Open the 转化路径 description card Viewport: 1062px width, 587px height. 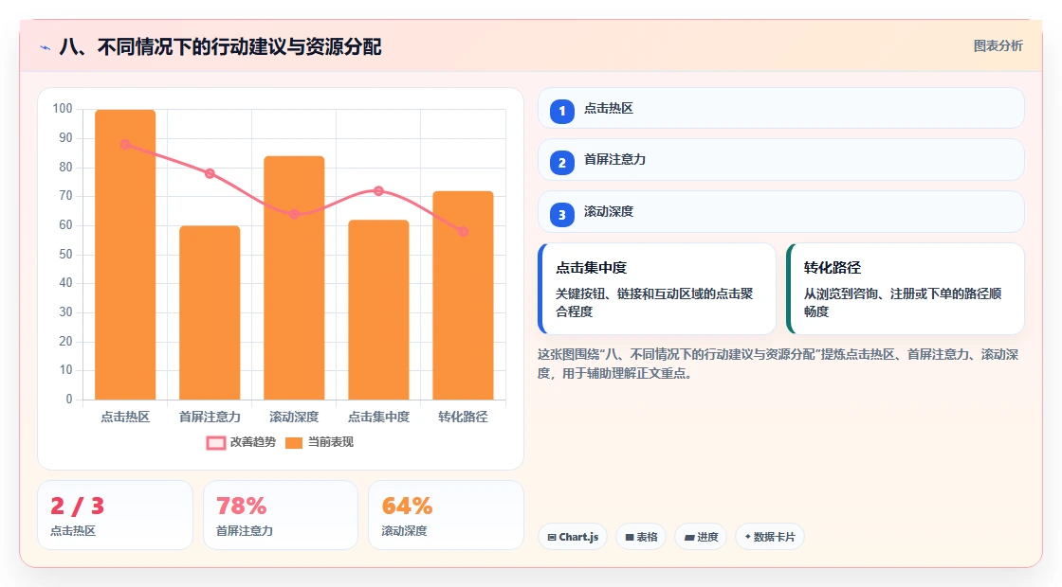[x=906, y=289]
